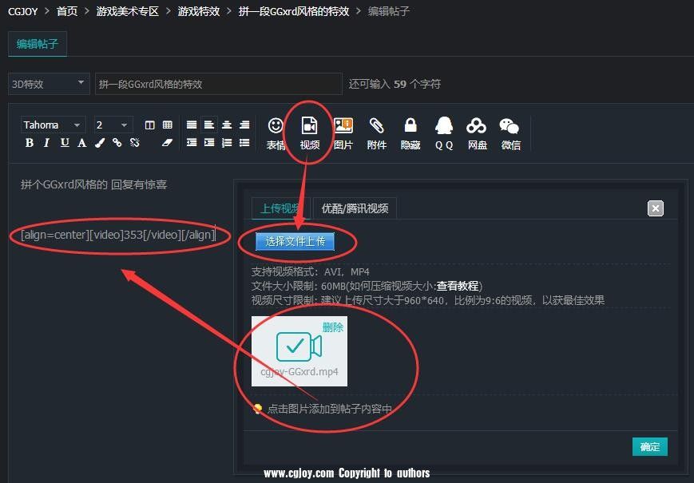
Task: Click the [video]353[/video] code line in editor
Action: pos(118,235)
